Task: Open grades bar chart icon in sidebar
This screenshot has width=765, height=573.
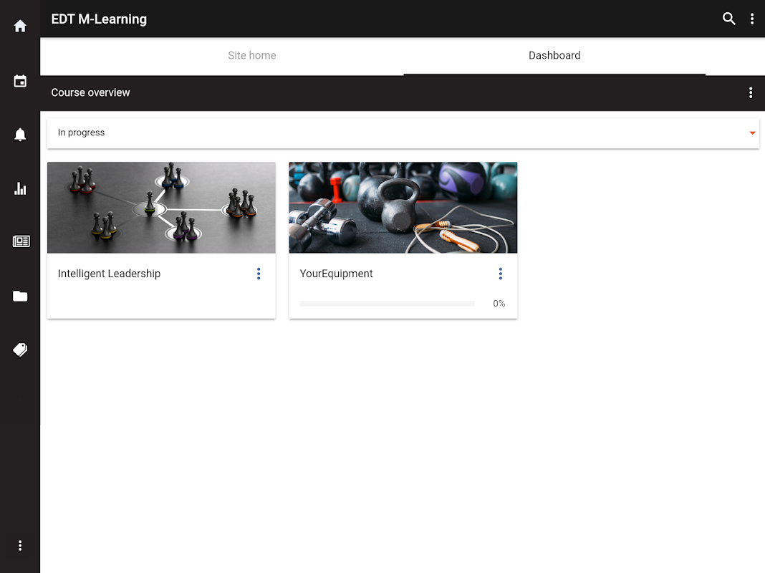Action: 20,188
